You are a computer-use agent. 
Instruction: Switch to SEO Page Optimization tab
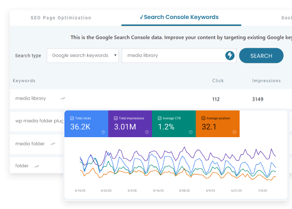(61, 18)
